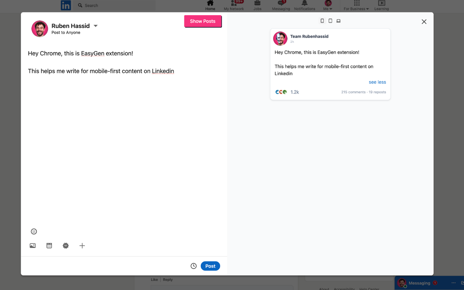The height and width of the screenshot is (290, 464).
Task: Click the blue Post button
Action: coord(210,266)
